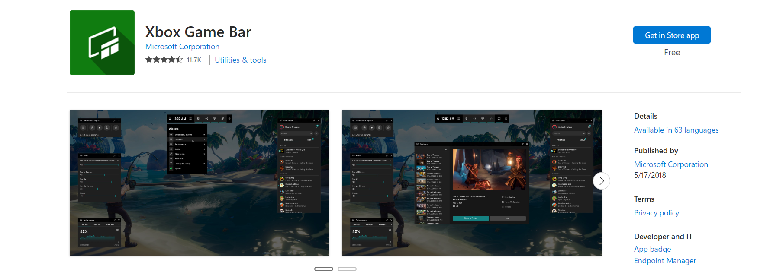This screenshot has width=757, height=275.
Task: Click the Published by heading
Action: click(x=656, y=151)
